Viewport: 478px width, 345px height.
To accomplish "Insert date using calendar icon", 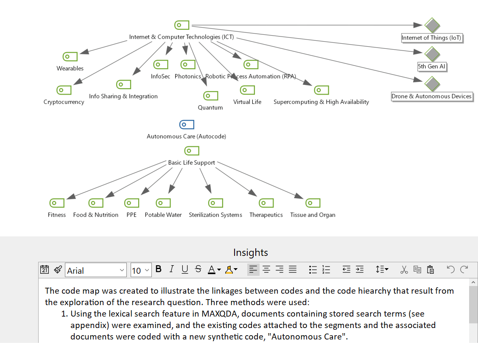I will [x=45, y=269].
